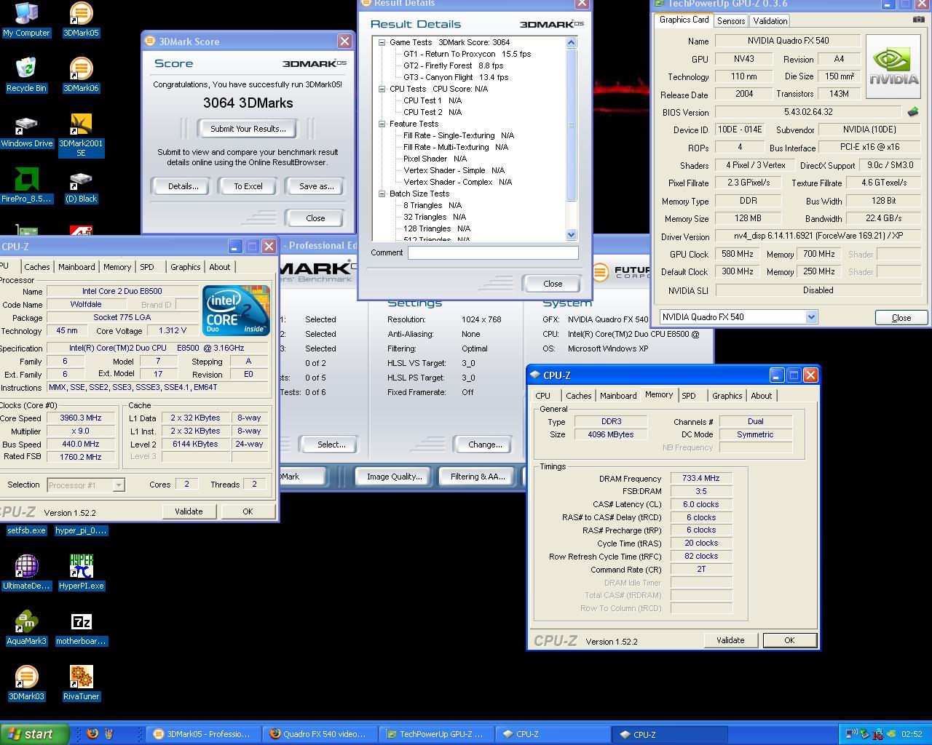Open Mainboard tab in left CPU-Z
932x745 pixels.
76,267
